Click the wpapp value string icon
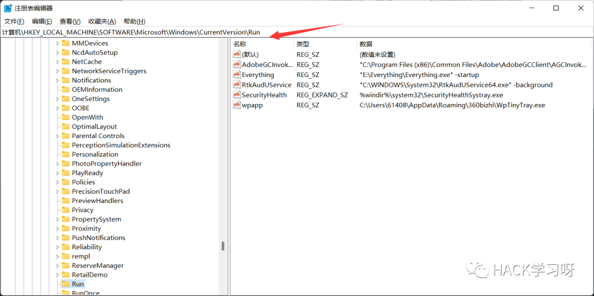594x296 pixels. tap(237, 105)
